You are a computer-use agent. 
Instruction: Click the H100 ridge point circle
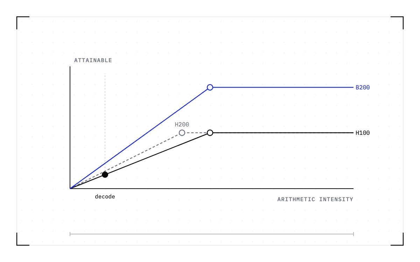click(x=210, y=133)
